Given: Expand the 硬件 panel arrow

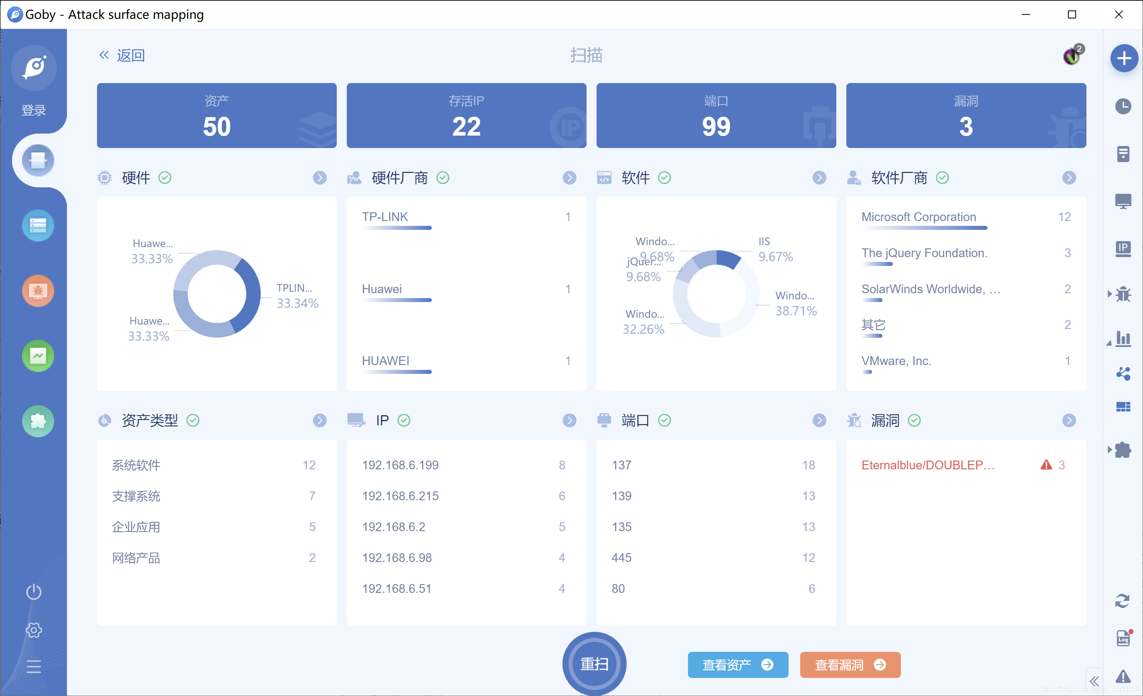Looking at the screenshot, I should 320,178.
